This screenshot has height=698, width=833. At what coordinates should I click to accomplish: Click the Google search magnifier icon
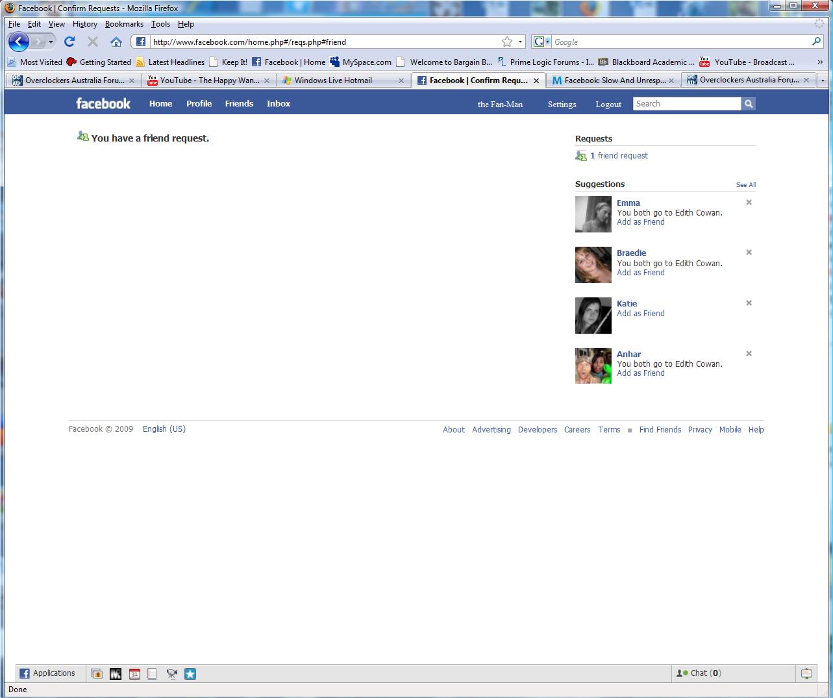[816, 42]
